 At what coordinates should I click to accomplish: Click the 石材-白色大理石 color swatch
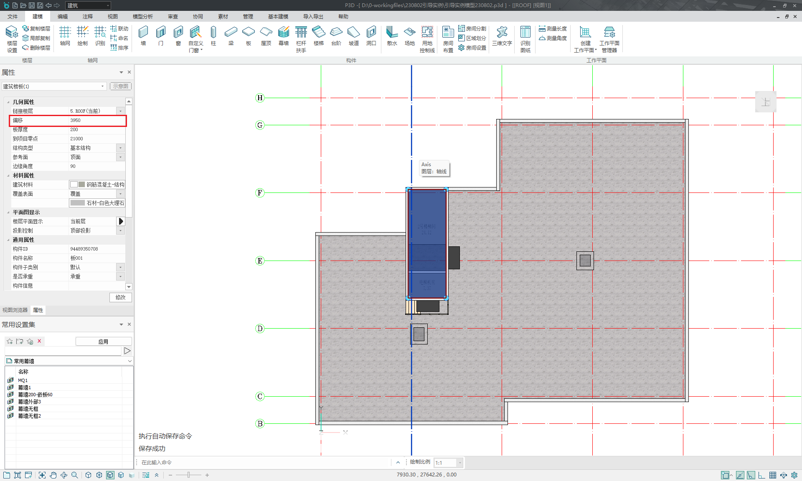[78, 203]
